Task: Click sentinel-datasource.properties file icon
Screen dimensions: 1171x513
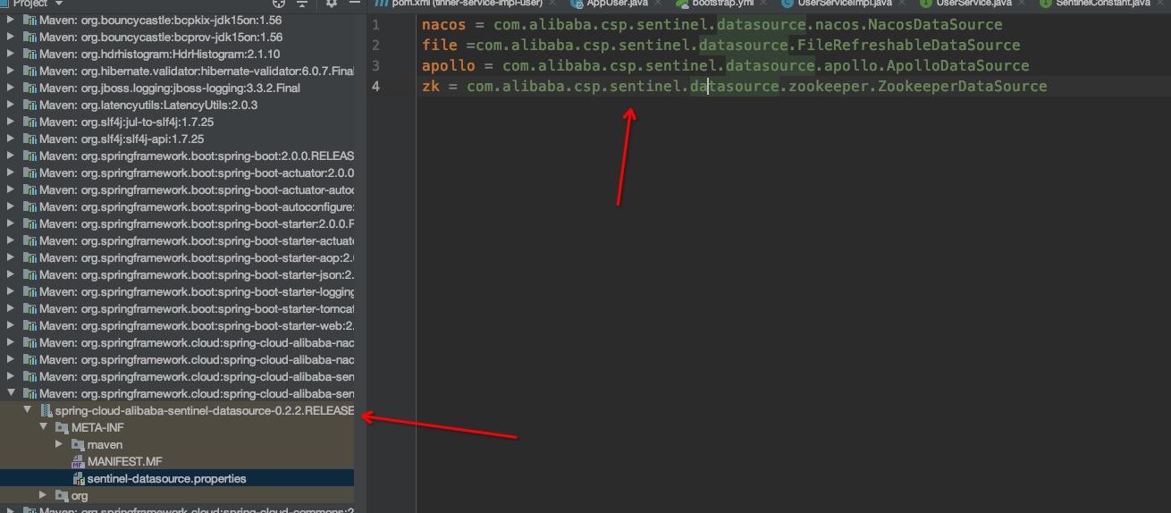Action: (x=78, y=479)
